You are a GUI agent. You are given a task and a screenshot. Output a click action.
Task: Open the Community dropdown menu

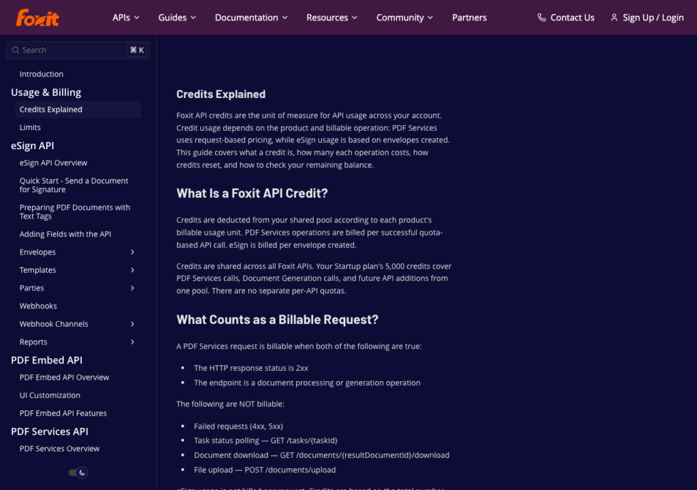point(404,18)
